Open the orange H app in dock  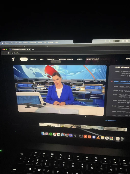click(89, 137)
